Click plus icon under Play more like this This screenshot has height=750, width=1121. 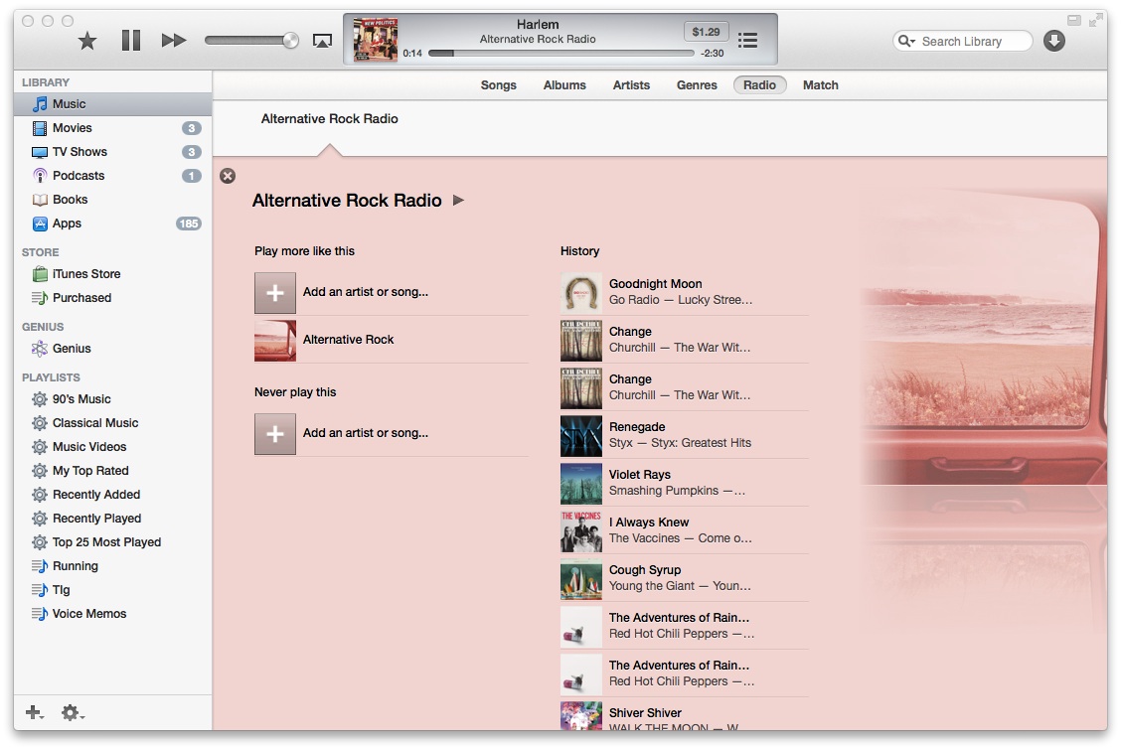(275, 293)
